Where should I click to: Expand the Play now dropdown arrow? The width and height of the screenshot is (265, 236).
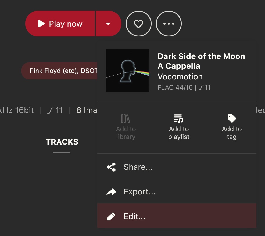click(x=109, y=24)
